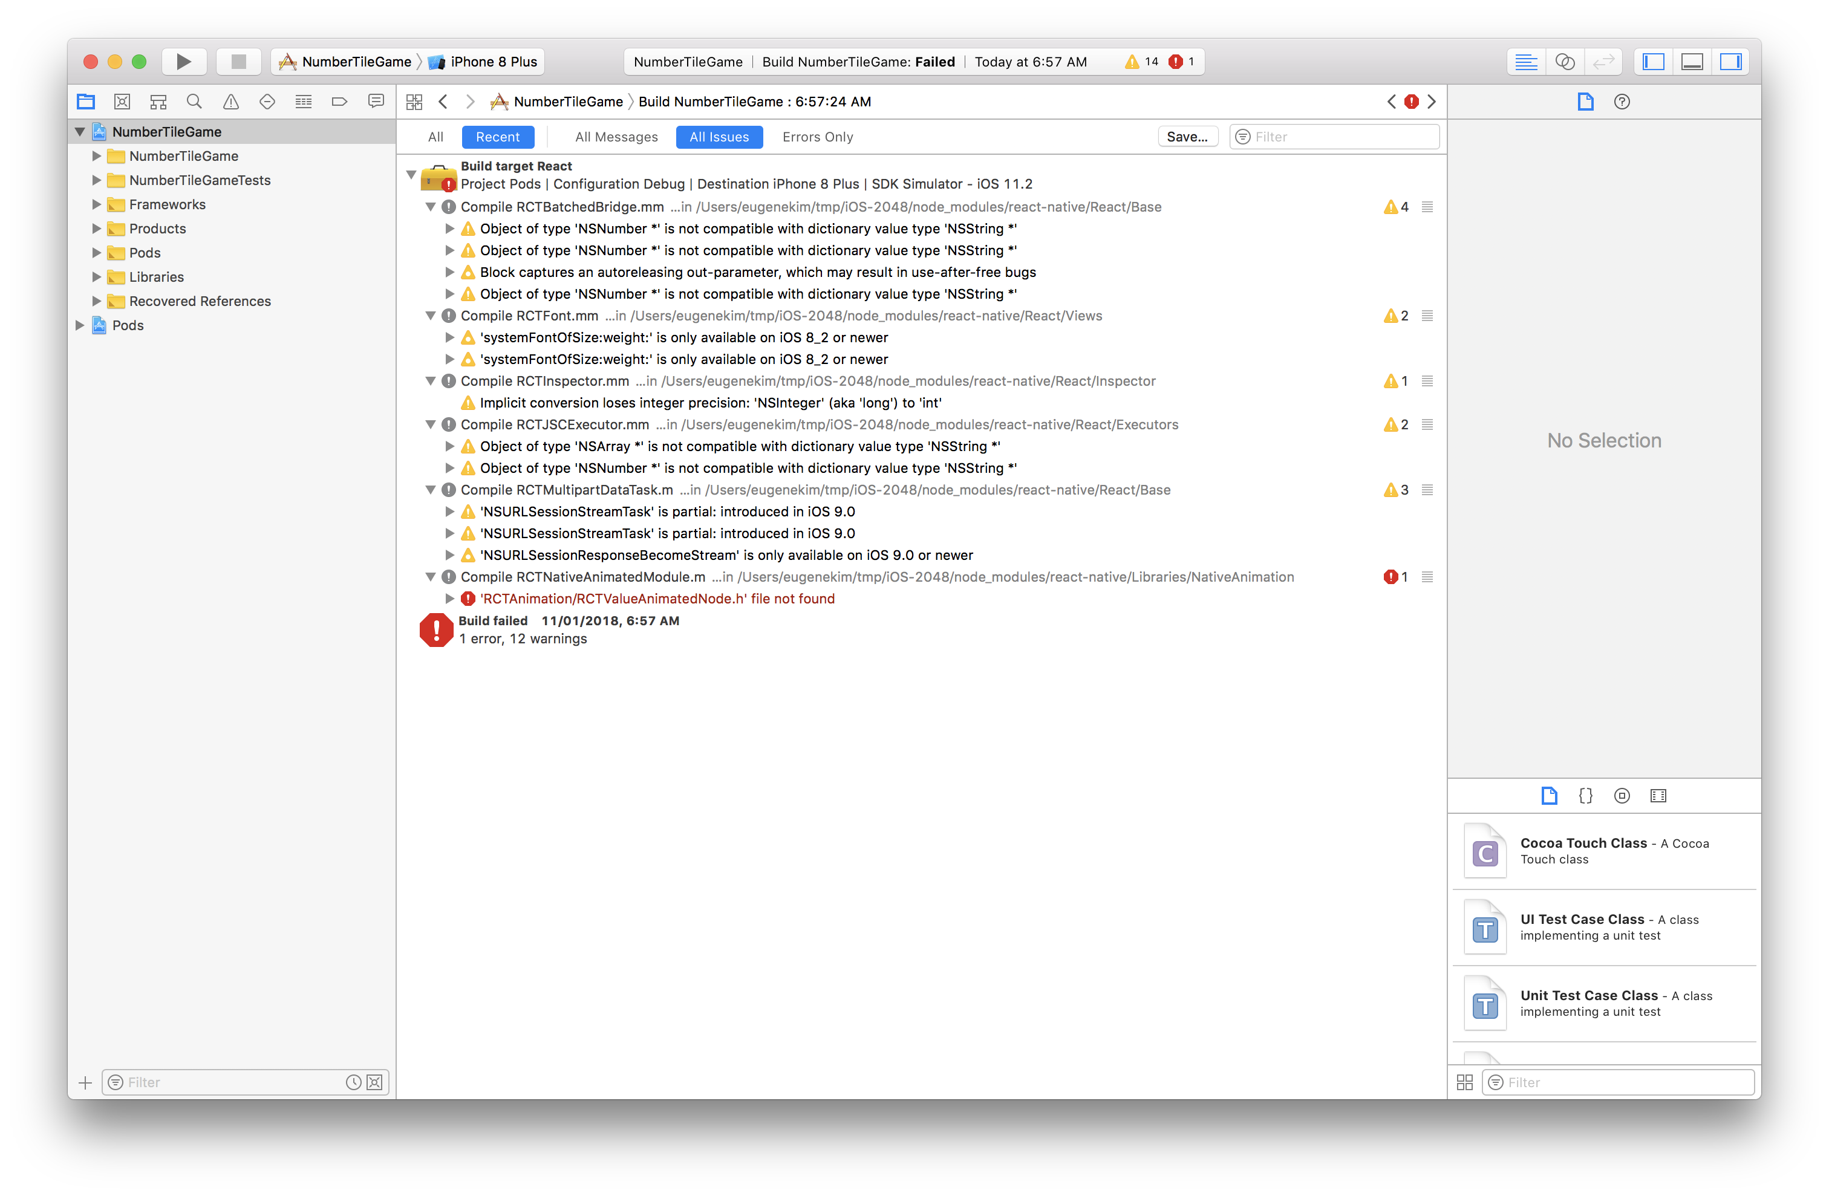Switch to the All Messages tab
This screenshot has height=1196, width=1829.
[x=616, y=137]
